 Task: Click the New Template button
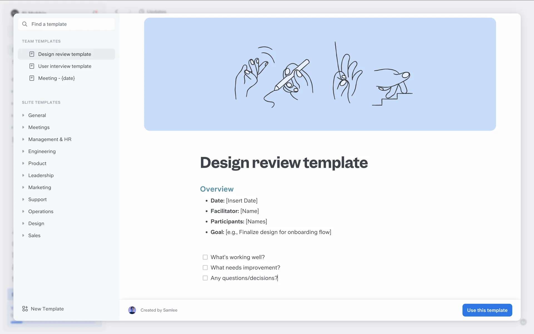(47, 309)
